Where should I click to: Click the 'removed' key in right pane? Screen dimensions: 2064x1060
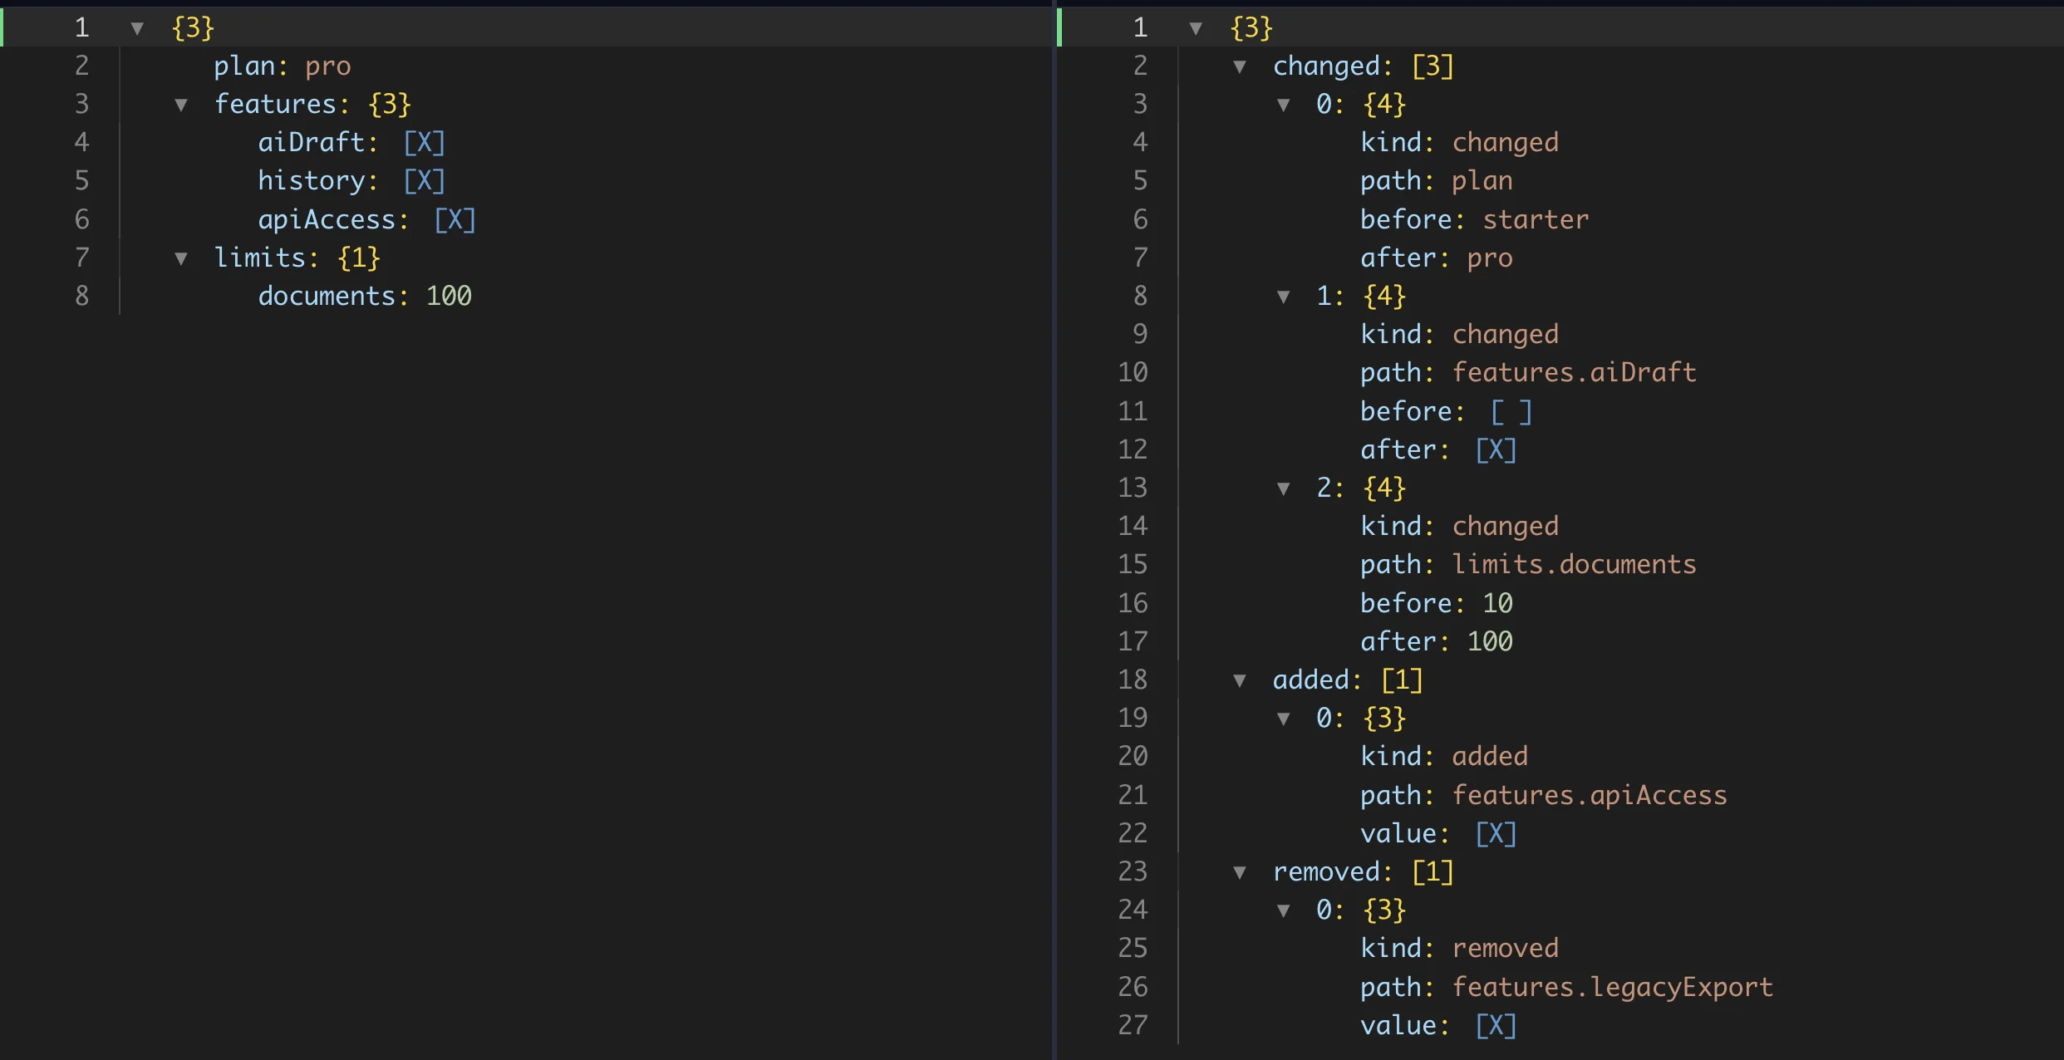click(1326, 872)
